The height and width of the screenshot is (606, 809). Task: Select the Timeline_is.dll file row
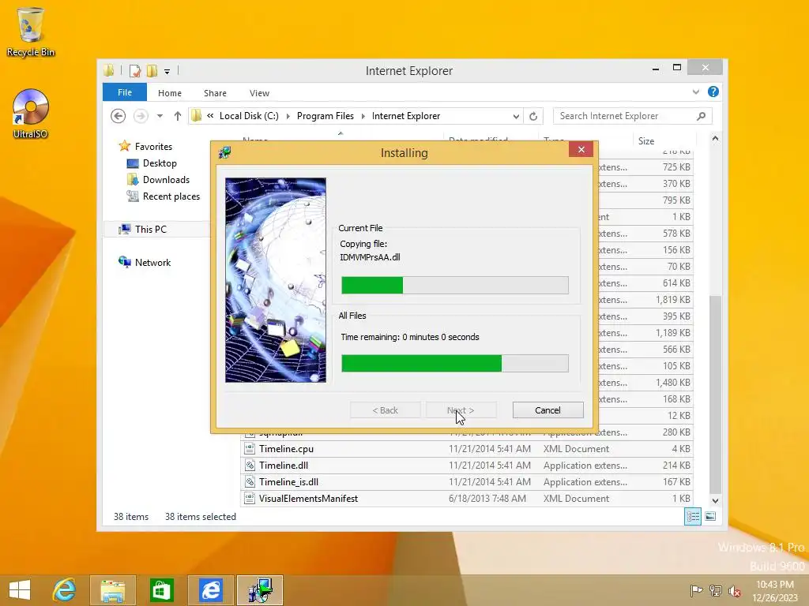pos(467,482)
